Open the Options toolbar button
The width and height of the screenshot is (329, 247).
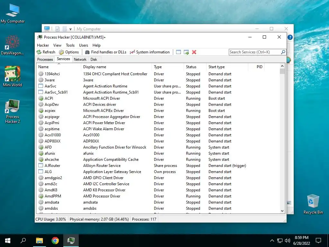point(69,52)
